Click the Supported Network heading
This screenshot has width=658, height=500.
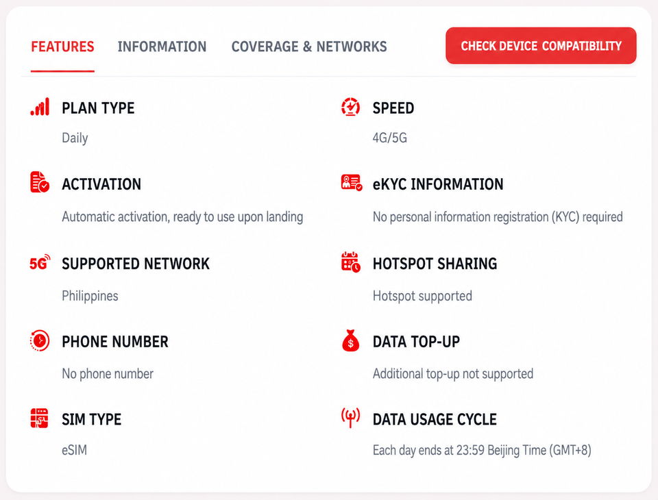136,264
